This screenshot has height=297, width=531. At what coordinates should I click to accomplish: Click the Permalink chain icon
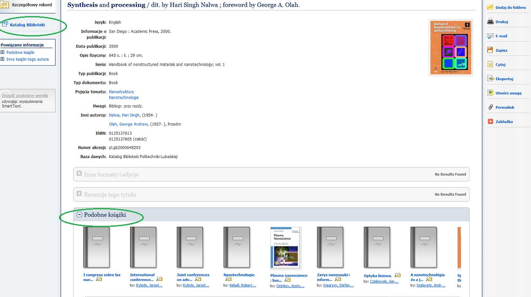(x=490, y=107)
